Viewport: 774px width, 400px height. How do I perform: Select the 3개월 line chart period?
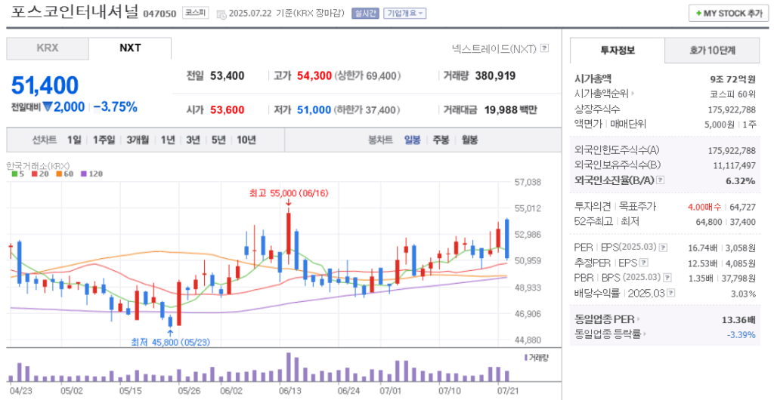[x=138, y=140]
